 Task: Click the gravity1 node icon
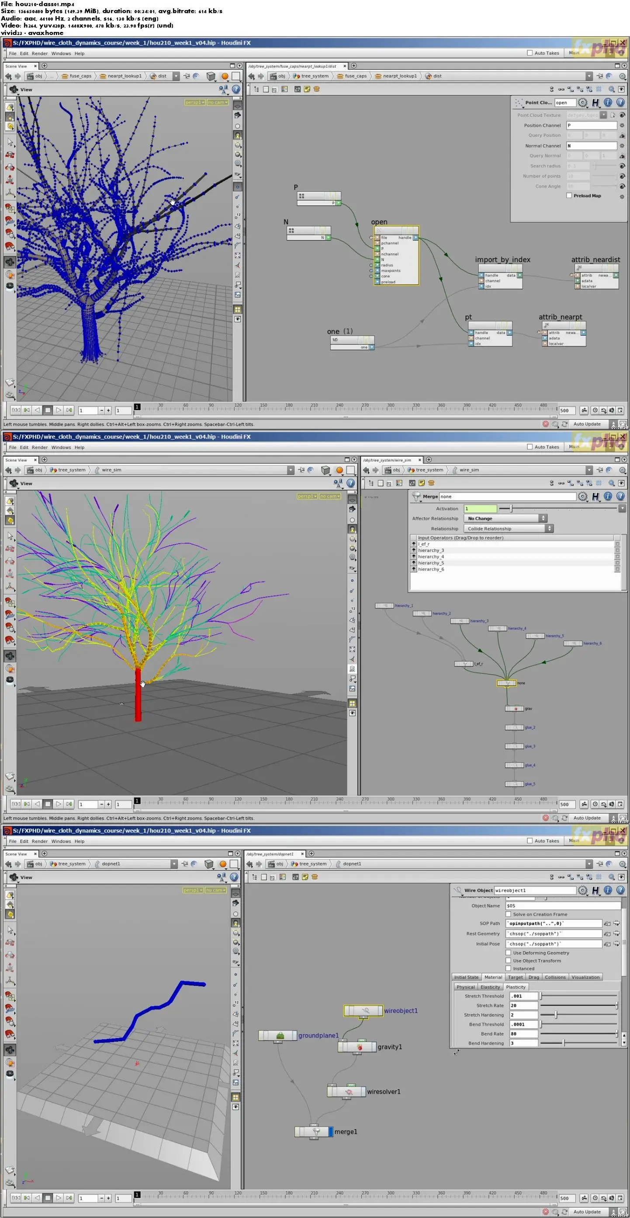[x=359, y=1047]
